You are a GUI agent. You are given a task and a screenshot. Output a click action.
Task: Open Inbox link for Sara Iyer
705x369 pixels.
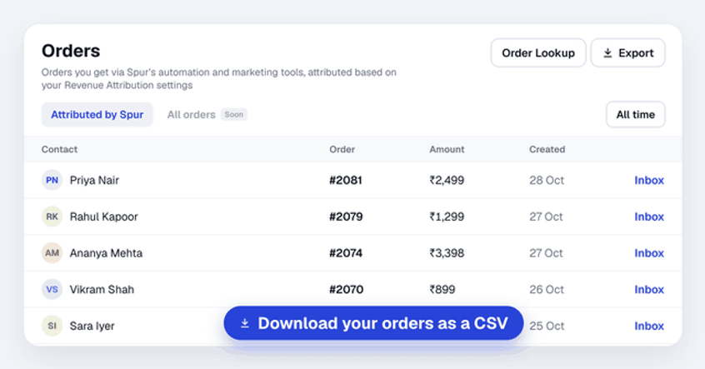coord(649,326)
